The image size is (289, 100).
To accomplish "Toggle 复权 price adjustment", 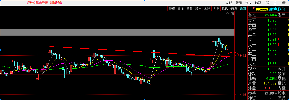I will coord(172,9).
